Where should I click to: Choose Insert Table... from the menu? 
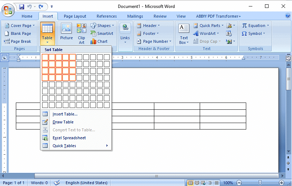(76, 114)
